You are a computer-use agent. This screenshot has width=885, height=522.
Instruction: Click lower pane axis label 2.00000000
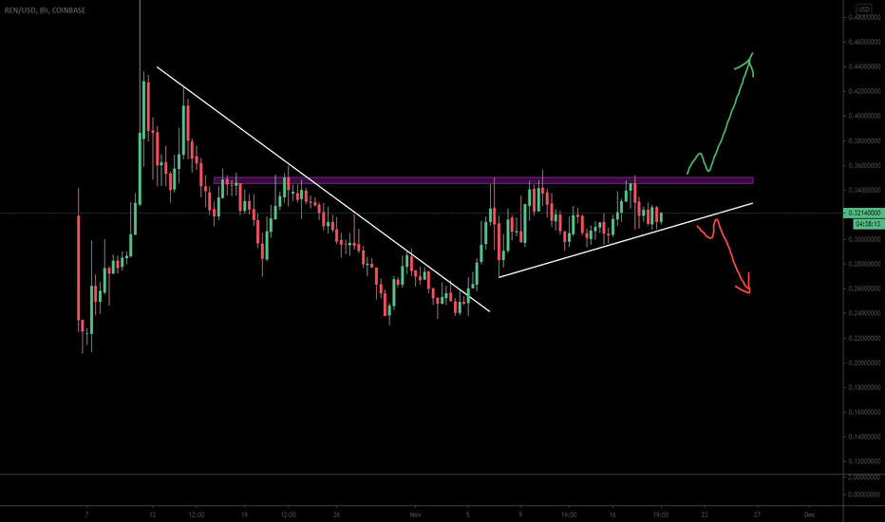[x=864, y=477]
